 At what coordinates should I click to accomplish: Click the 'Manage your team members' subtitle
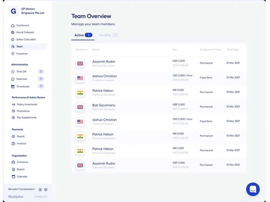coord(93,24)
